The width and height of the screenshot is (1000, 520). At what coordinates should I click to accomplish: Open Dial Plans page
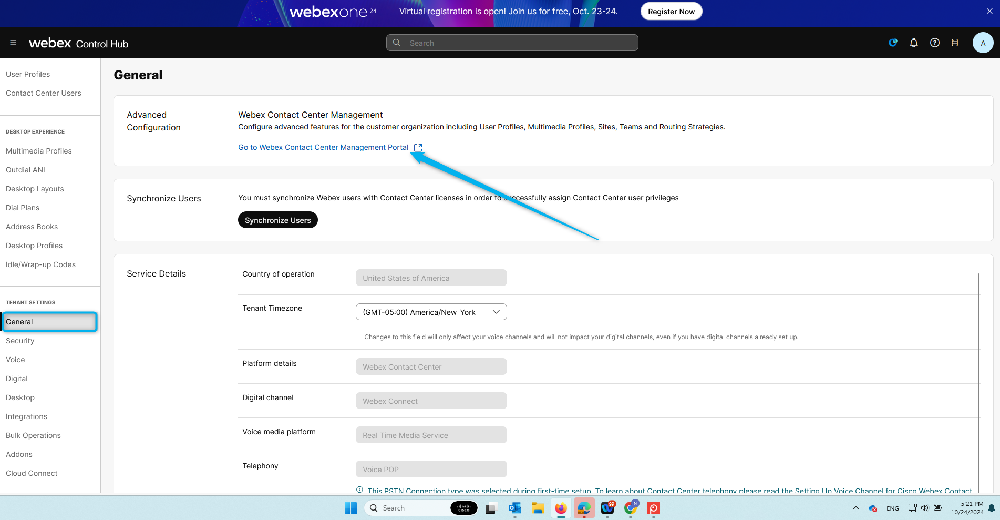(x=23, y=208)
